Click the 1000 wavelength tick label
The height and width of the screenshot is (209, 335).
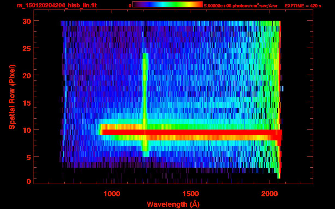[x=112, y=194]
